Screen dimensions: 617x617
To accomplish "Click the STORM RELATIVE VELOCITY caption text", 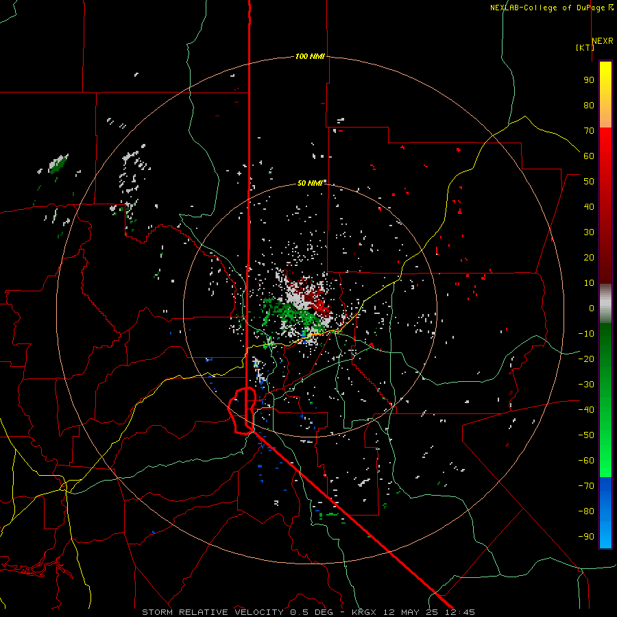I will [x=213, y=612].
